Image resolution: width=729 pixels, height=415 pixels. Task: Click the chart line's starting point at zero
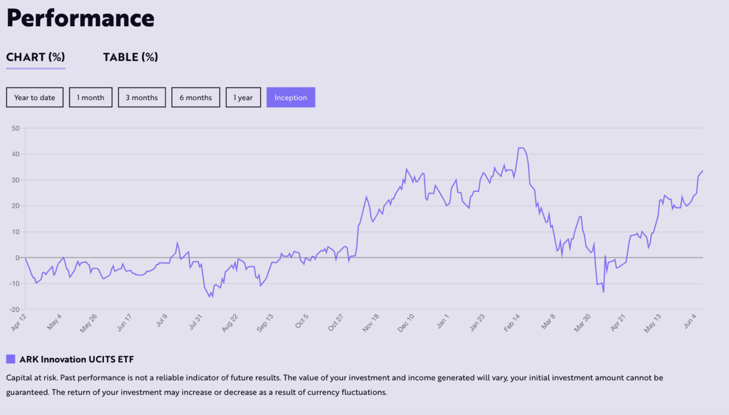point(25,258)
